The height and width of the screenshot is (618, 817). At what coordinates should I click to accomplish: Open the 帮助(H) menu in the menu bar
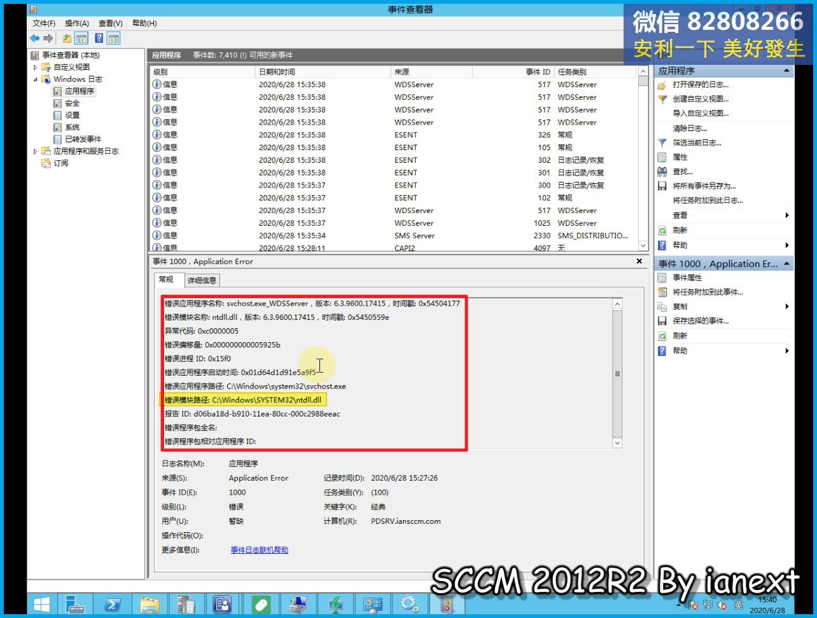pos(144,24)
